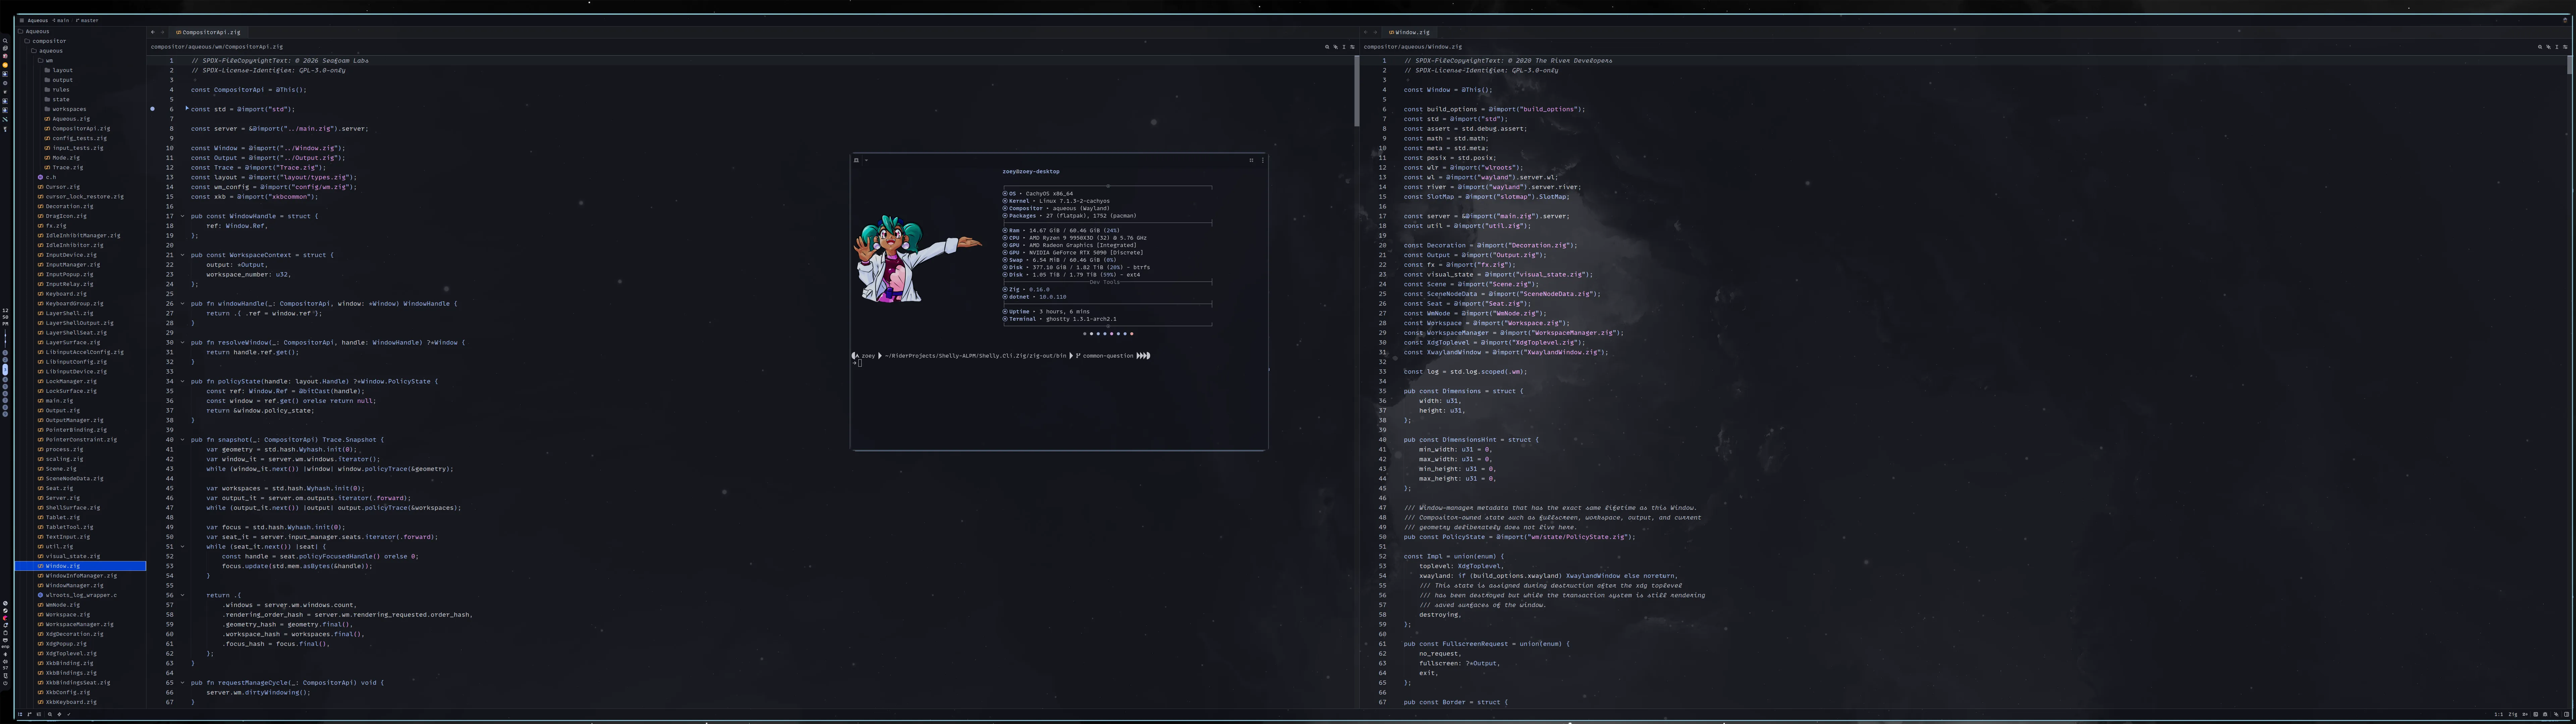
Task: Switch to the CompositorApi.zig tab
Action: pos(208,32)
